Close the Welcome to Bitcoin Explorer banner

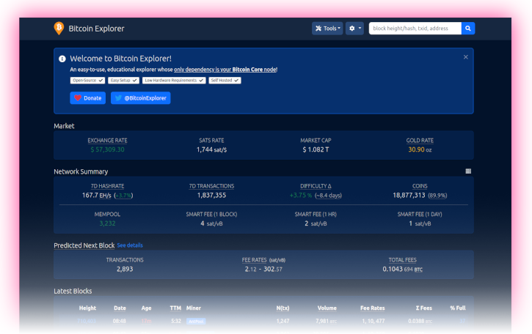(465, 57)
